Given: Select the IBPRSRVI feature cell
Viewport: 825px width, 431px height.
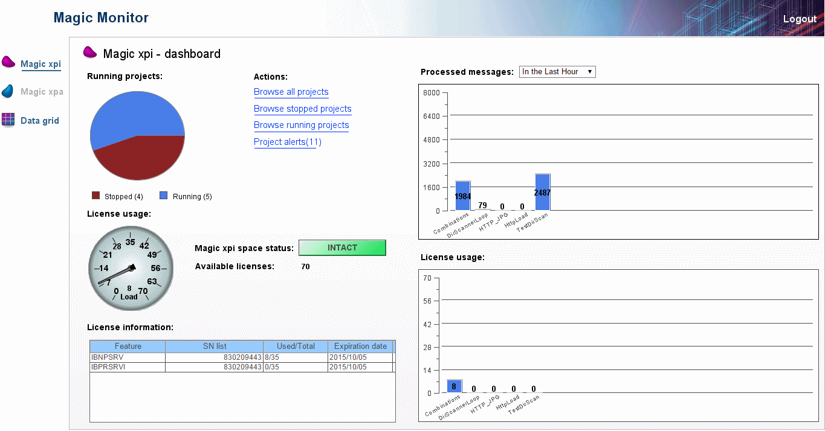Looking at the screenshot, I should pyautogui.click(x=128, y=367).
